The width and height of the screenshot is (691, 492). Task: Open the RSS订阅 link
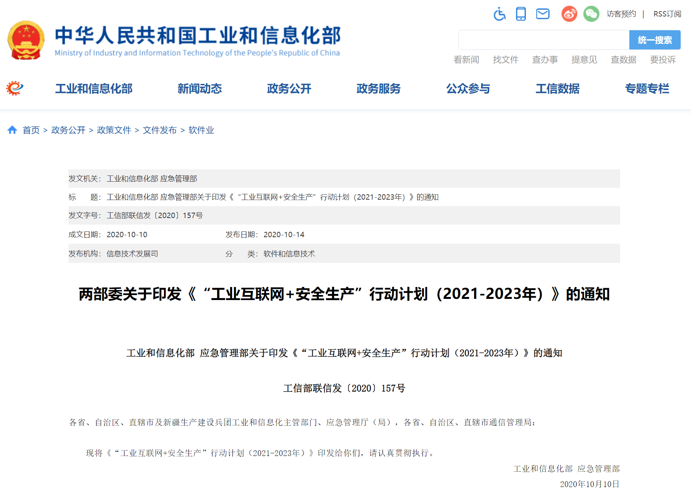pyautogui.click(x=667, y=14)
